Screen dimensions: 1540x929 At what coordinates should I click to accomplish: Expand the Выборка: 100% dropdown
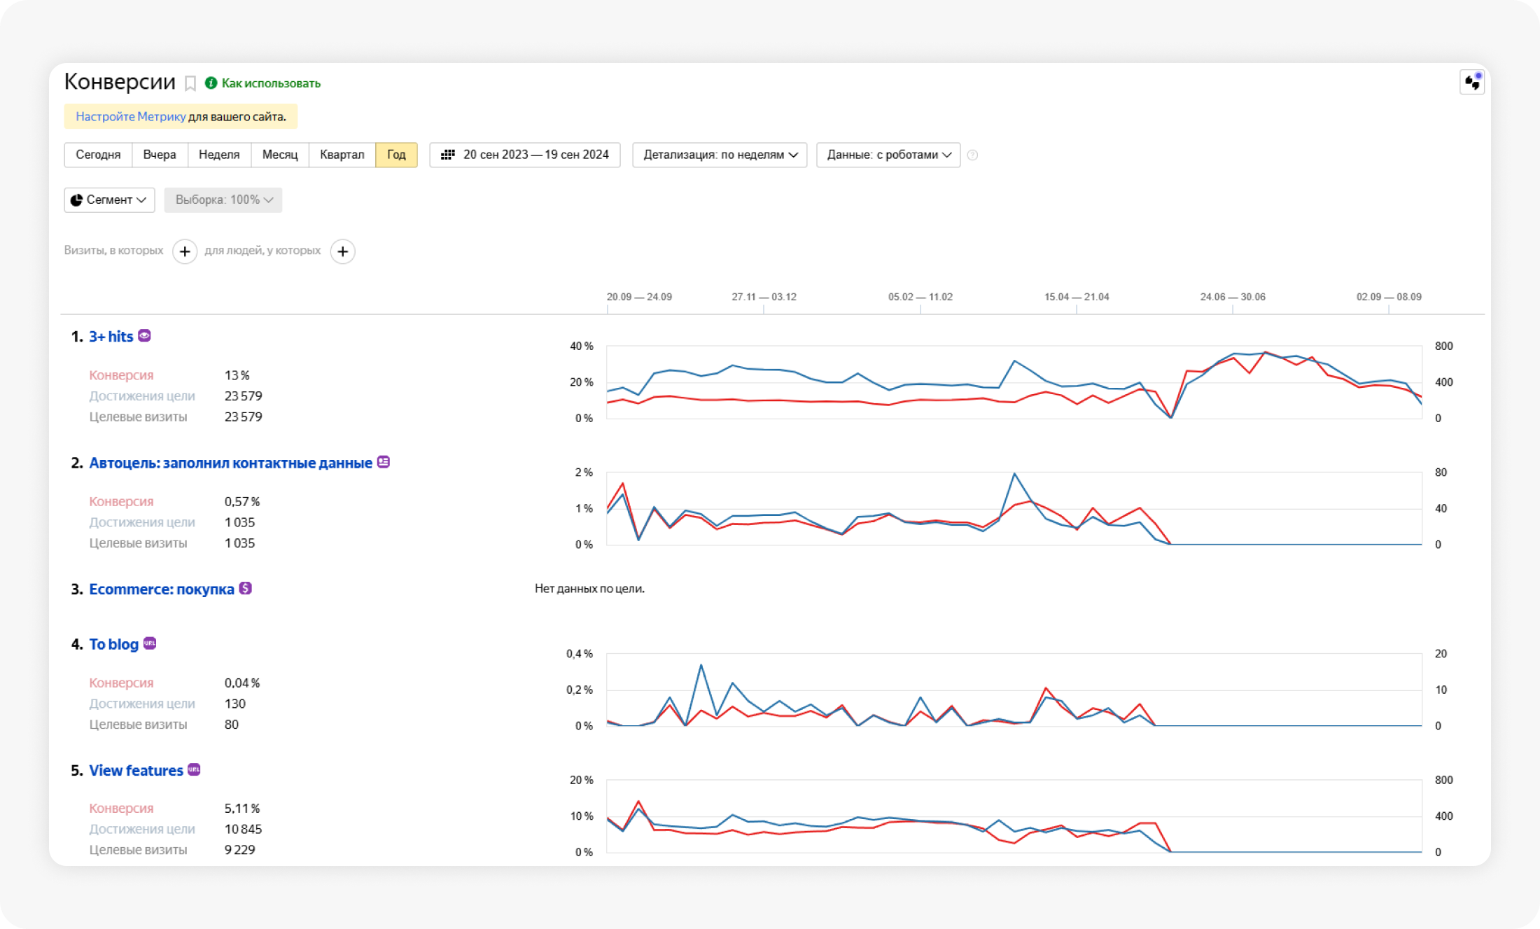223,200
